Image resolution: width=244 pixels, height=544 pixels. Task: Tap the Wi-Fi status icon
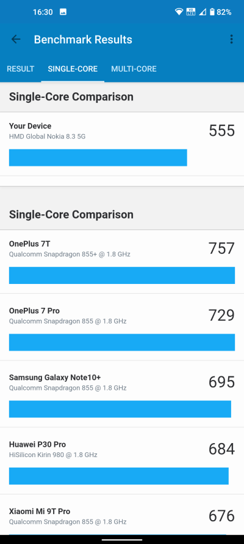(x=179, y=12)
